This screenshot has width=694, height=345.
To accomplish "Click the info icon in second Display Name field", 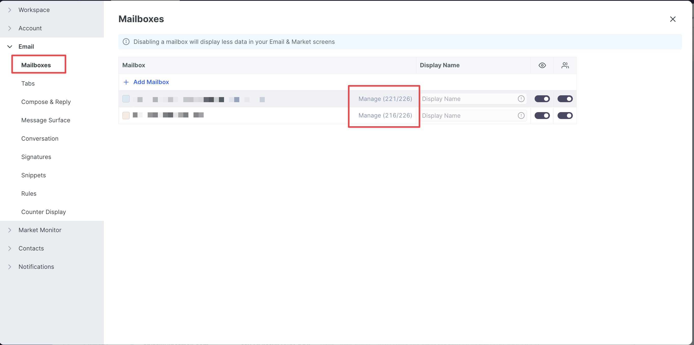I will pyautogui.click(x=521, y=115).
